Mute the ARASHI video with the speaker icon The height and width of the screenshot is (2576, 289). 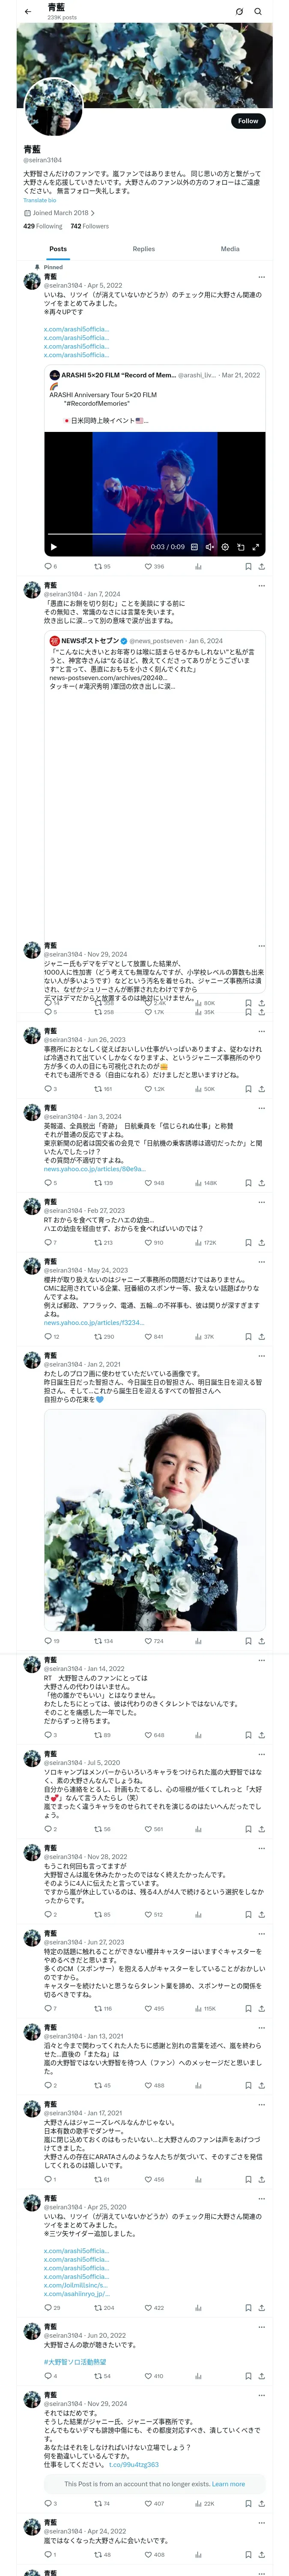209,547
